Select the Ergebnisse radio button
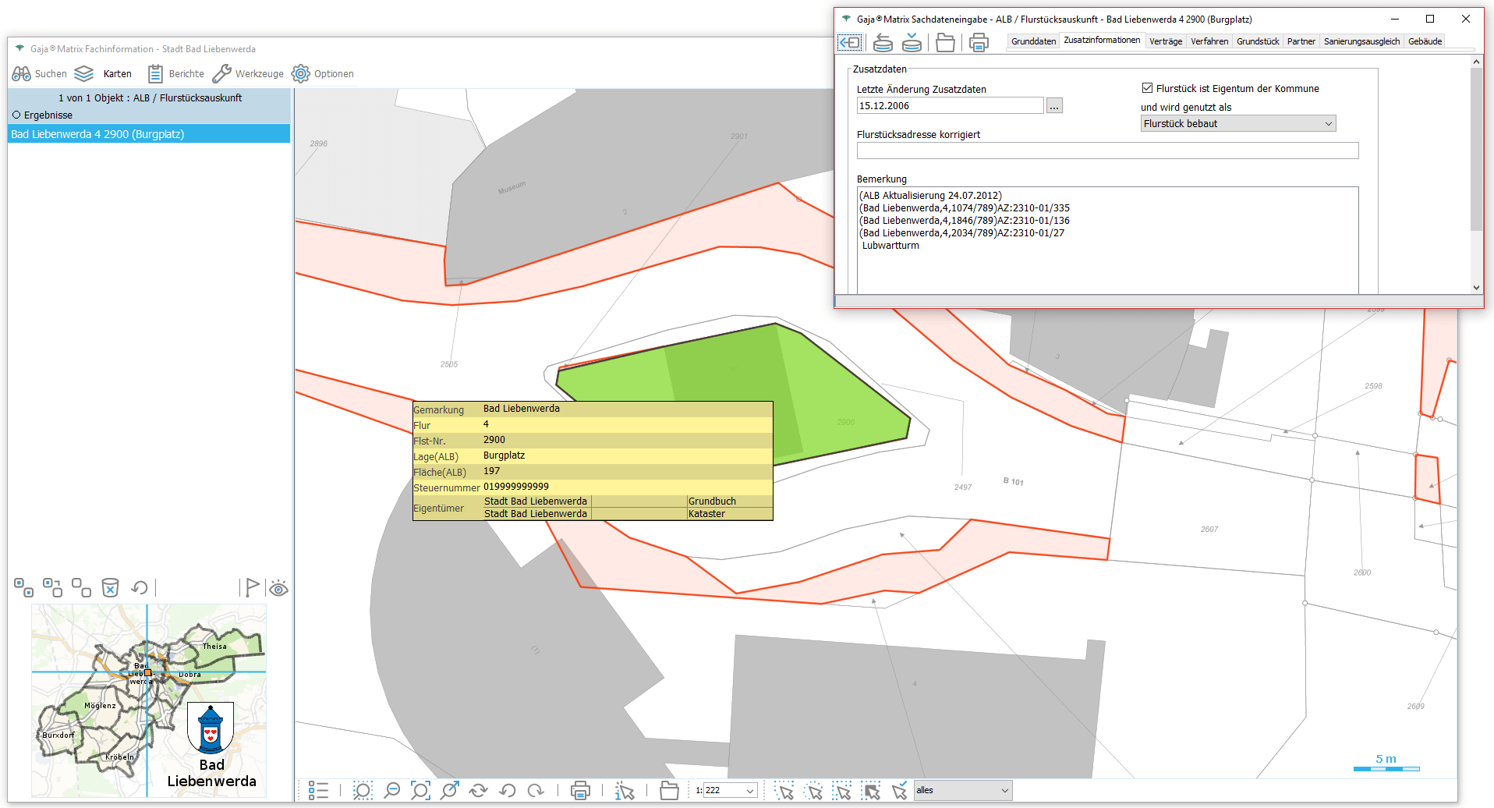This screenshot has height=808, width=1494. [16, 115]
